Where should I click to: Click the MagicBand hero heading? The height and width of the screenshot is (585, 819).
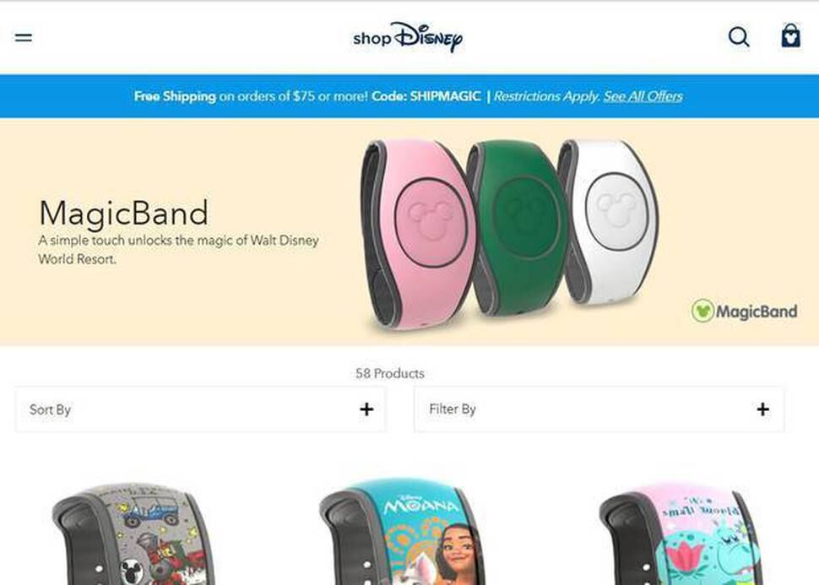point(124,213)
